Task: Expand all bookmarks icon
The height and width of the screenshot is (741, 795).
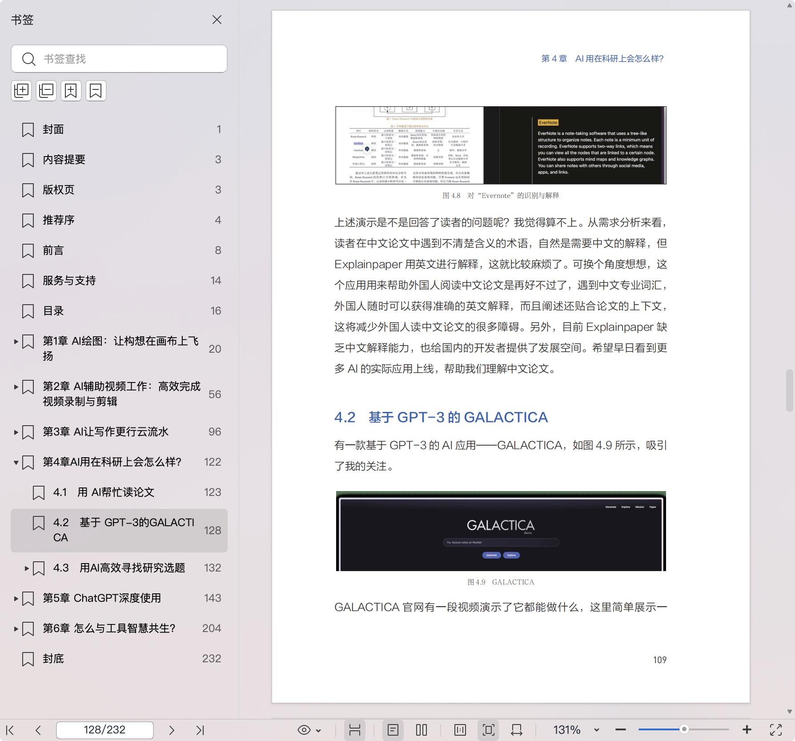Action: (x=21, y=91)
